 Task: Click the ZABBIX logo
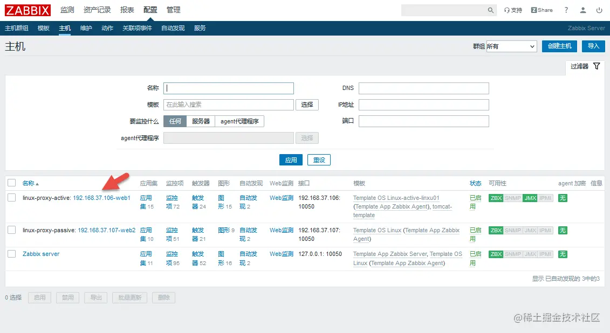28,10
